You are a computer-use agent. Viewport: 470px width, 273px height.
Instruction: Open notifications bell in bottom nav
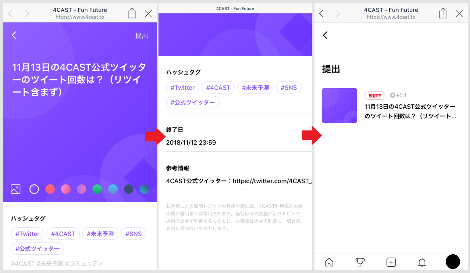click(x=422, y=262)
